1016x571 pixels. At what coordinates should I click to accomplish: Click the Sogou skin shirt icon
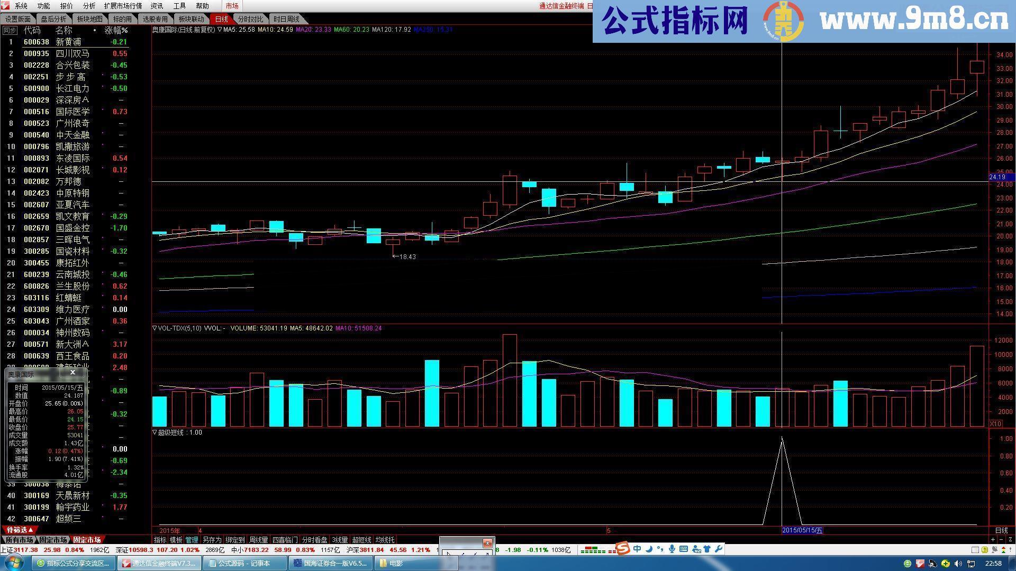(707, 549)
